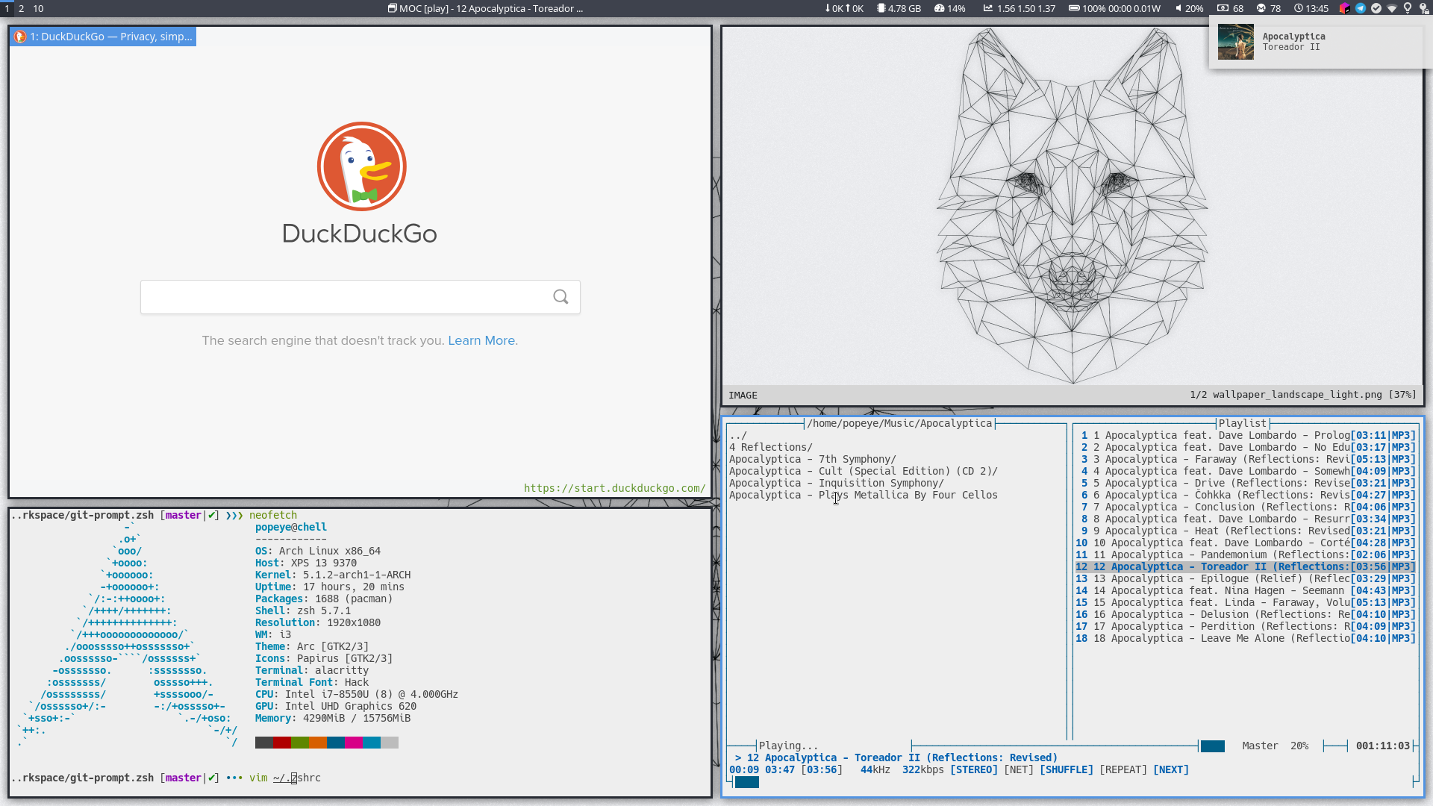Toggle the SHUFFLE option in MOC
The width and height of the screenshot is (1433, 806).
[1066, 769]
